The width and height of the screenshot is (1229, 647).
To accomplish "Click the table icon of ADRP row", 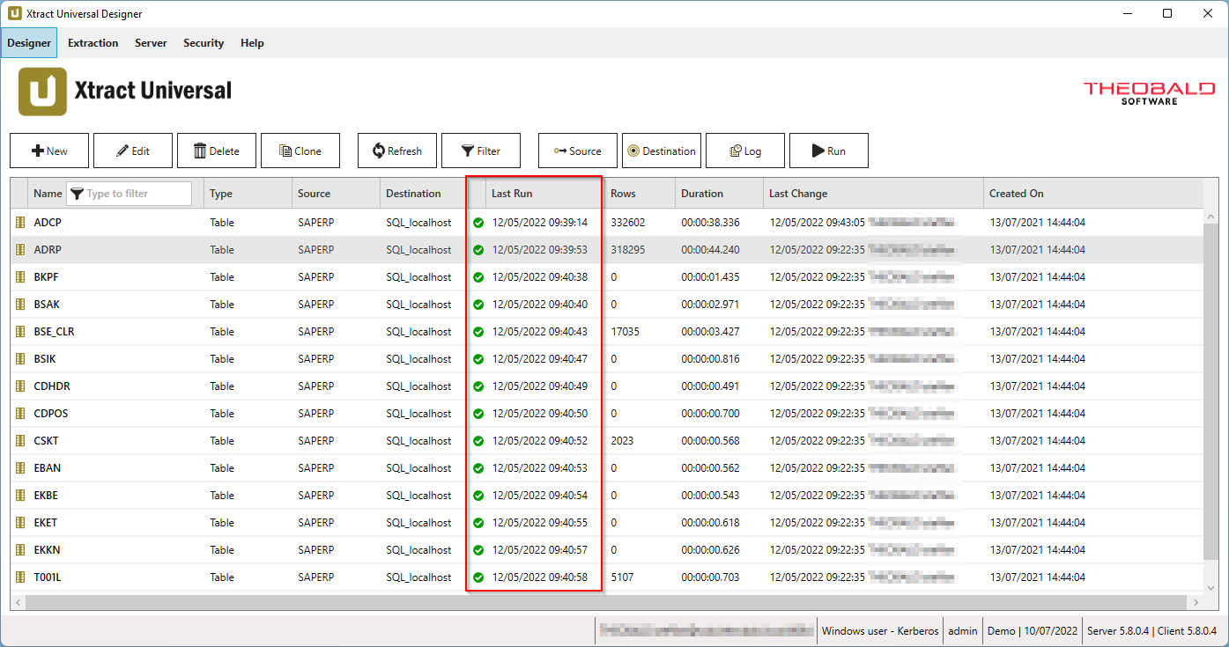I will pos(20,250).
